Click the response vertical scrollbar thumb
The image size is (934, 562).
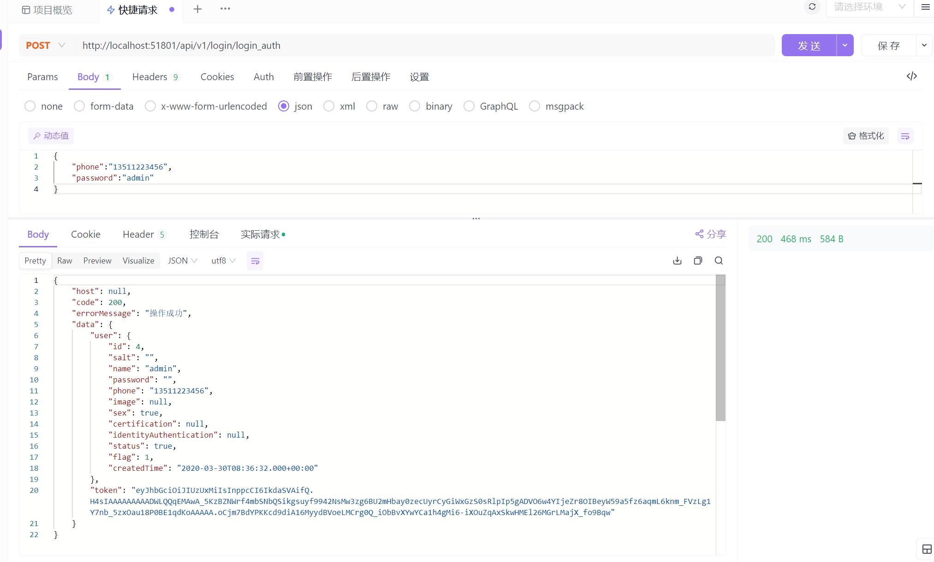click(720, 348)
